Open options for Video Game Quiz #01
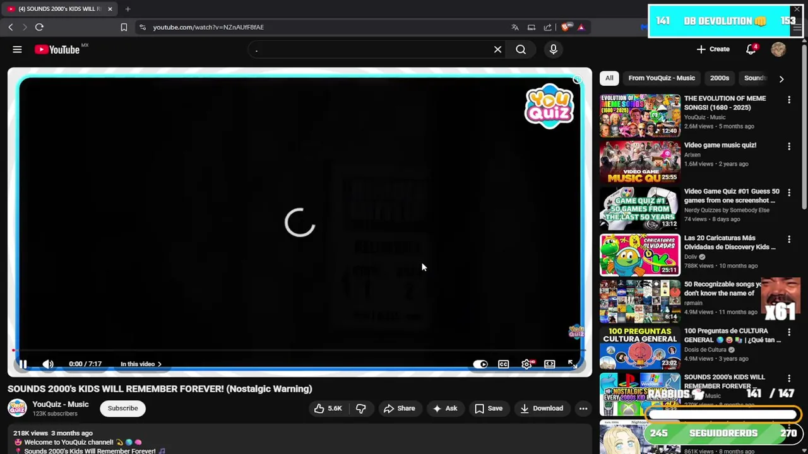 pyautogui.click(x=788, y=192)
